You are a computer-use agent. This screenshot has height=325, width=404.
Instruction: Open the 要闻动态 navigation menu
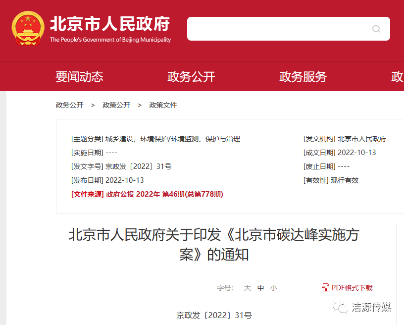(79, 76)
